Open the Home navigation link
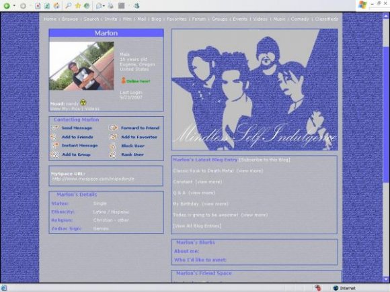Screen dimensions: 390x292 [x=50, y=19]
